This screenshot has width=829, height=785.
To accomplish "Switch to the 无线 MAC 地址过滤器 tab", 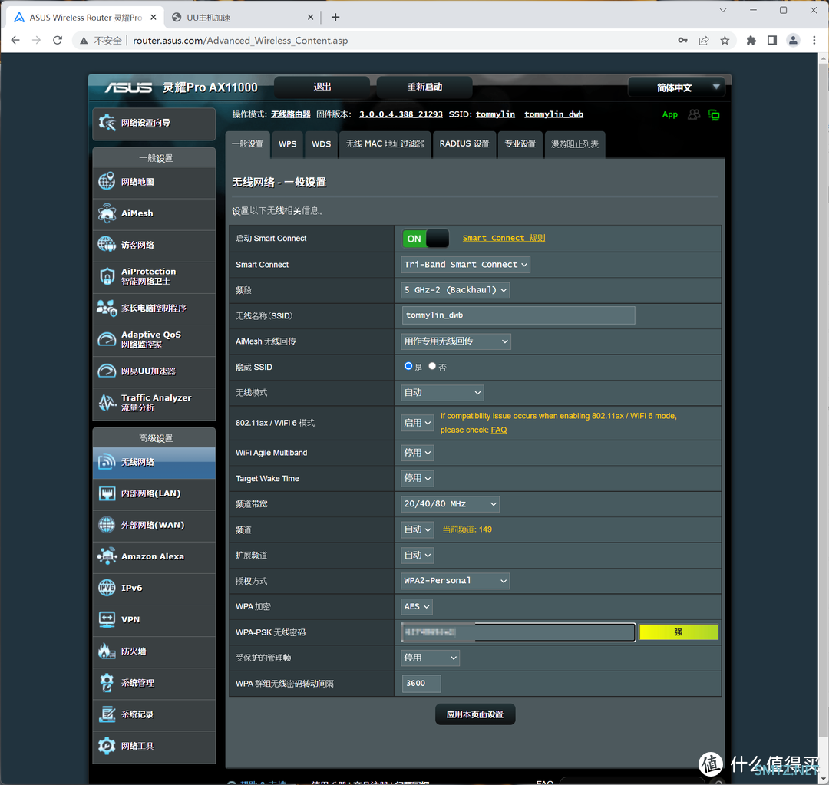I will click(385, 143).
